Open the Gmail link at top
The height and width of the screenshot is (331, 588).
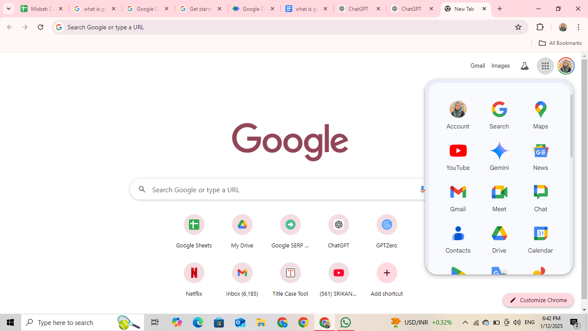point(478,66)
